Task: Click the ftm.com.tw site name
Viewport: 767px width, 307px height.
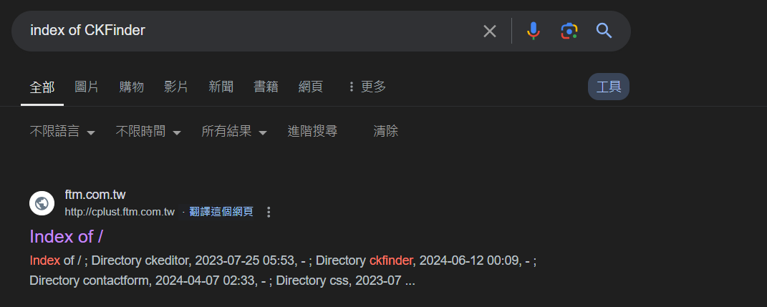Action: (x=95, y=195)
